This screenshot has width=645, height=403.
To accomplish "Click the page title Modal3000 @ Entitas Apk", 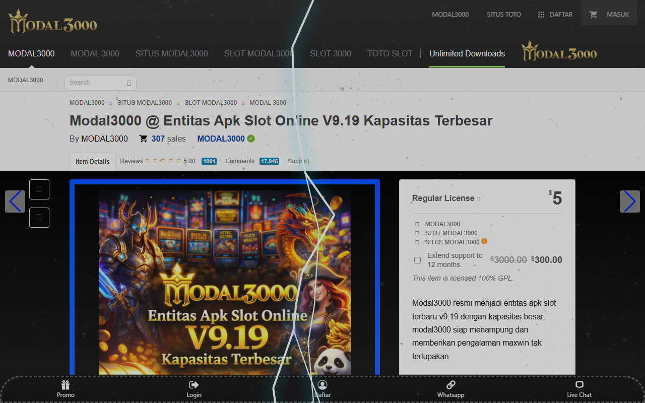I will click(x=281, y=121).
